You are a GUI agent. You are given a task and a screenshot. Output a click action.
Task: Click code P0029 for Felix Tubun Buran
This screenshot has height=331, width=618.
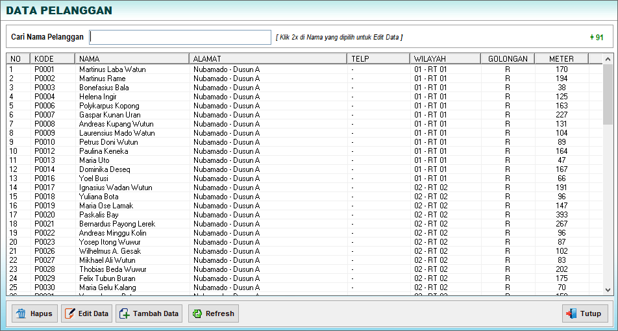point(45,278)
